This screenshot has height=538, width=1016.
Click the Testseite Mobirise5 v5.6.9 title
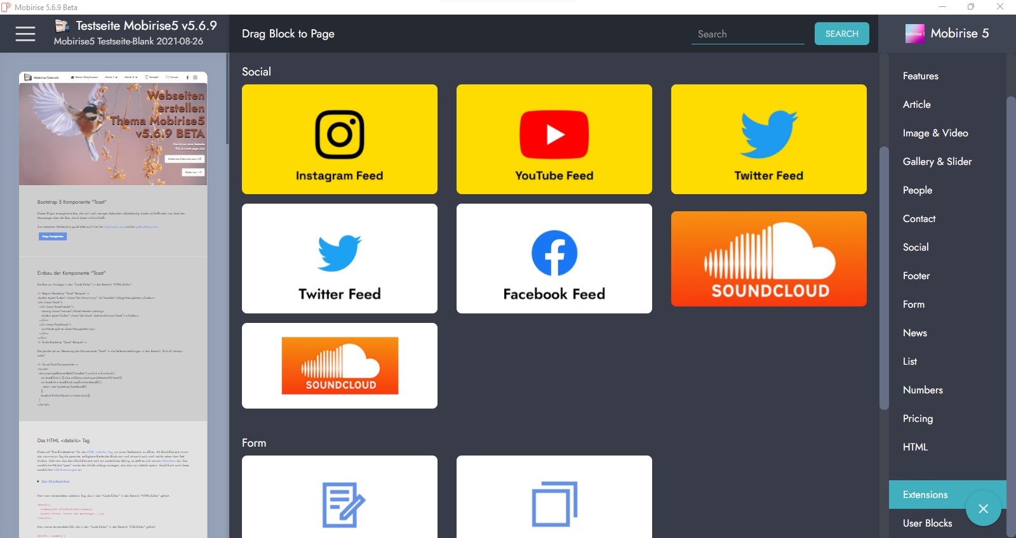pyautogui.click(x=146, y=26)
